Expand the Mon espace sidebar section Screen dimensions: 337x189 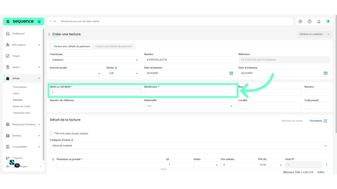(x=39, y=45)
